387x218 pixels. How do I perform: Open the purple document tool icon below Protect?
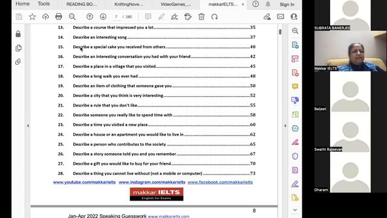click(295, 170)
